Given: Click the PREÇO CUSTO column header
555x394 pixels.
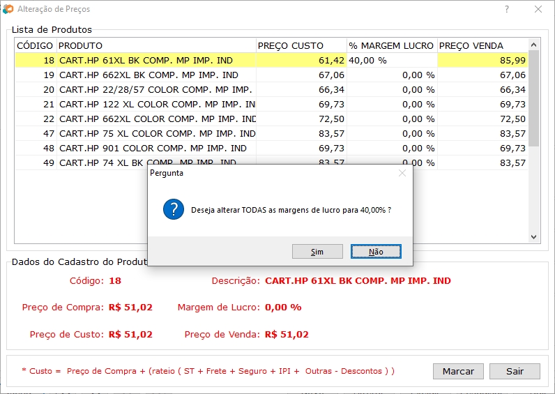Looking at the screenshot, I should click(x=301, y=46).
